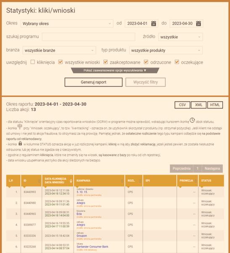The width and height of the screenshot is (230, 253).
Task: Sort by Prowizja column arrows
Action: point(196,181)
